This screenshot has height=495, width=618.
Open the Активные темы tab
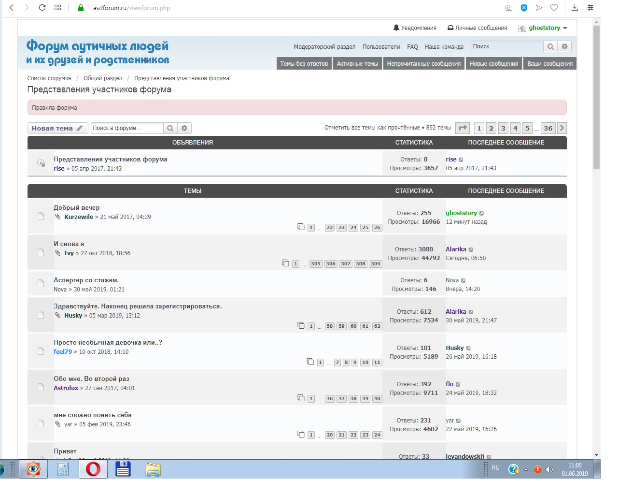[357, 64]
